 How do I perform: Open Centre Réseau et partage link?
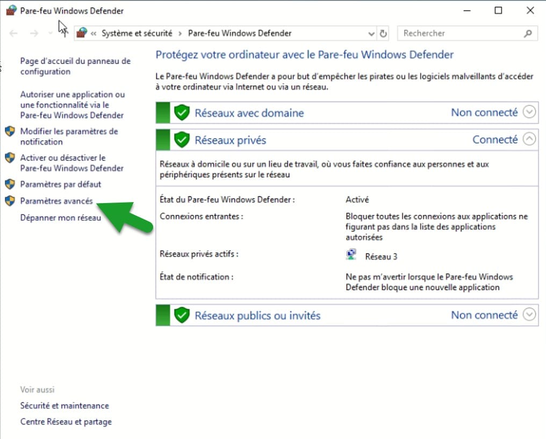click(x=66, y=422)
